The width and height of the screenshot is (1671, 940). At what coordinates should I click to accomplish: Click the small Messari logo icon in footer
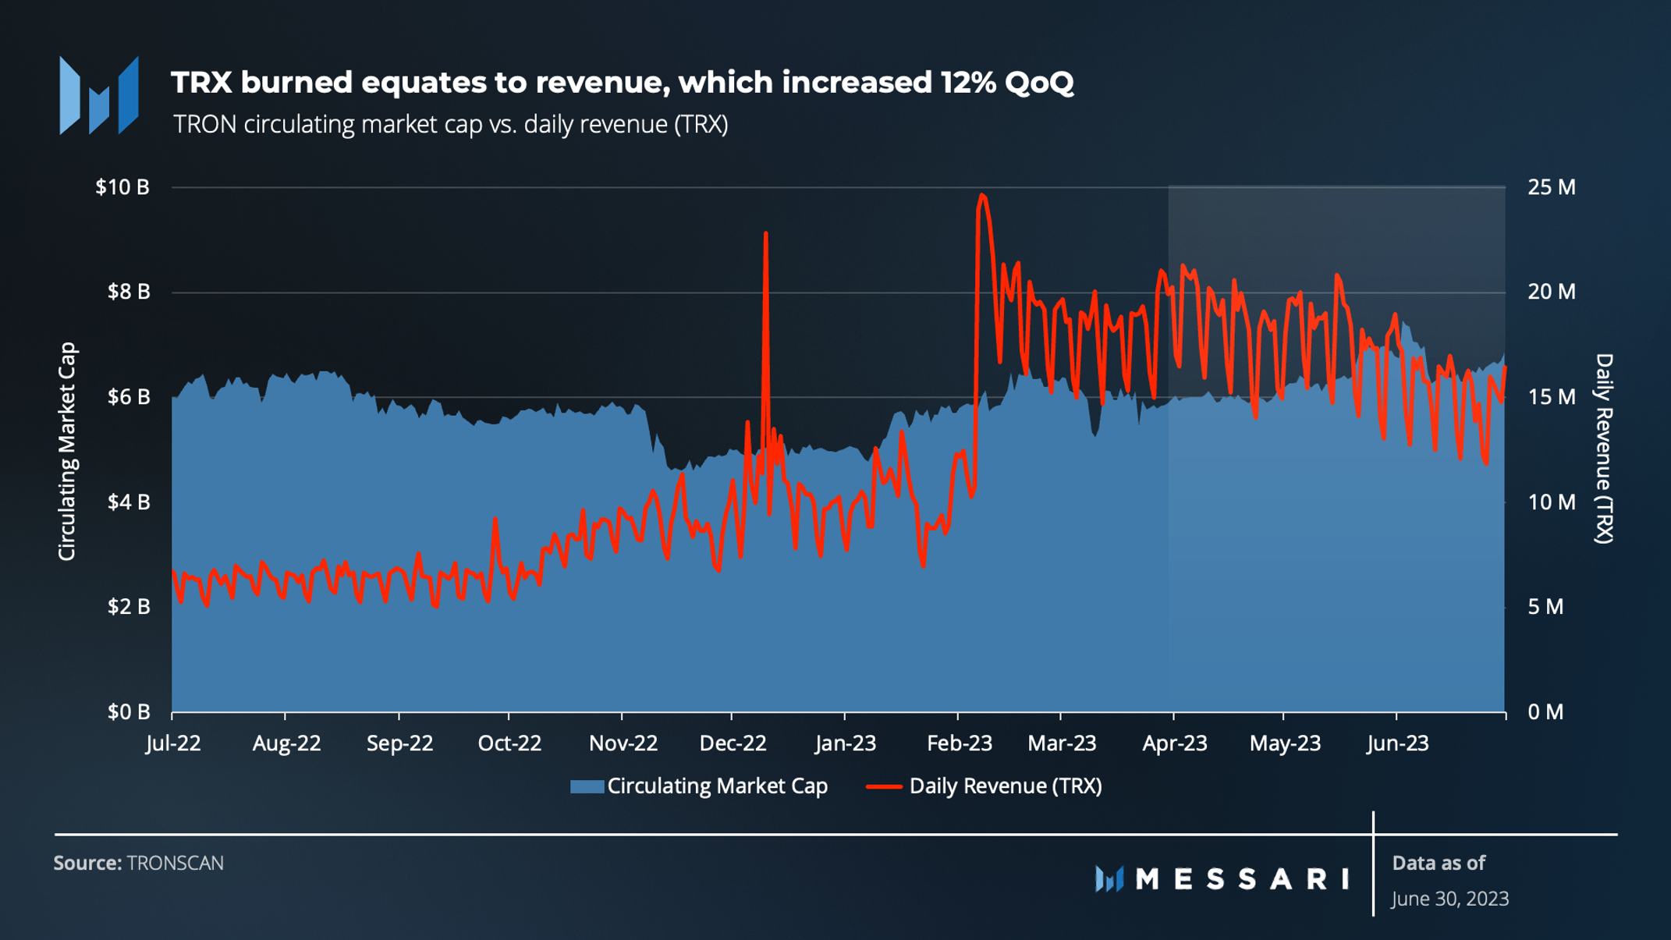pyautogui.click(x=1109, y=879)
